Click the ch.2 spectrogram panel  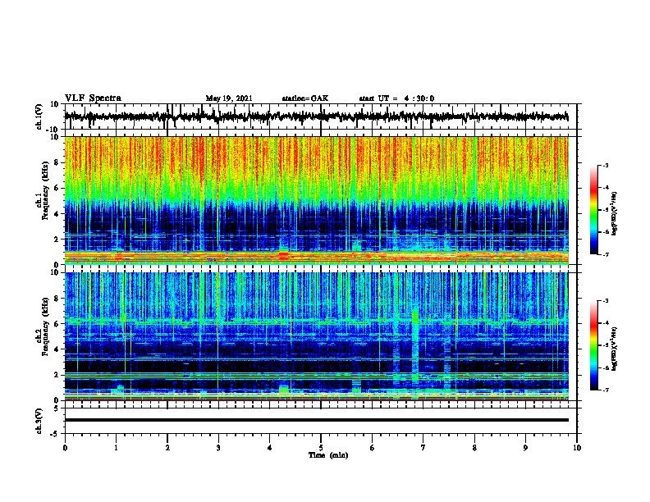tap(316, 336)
